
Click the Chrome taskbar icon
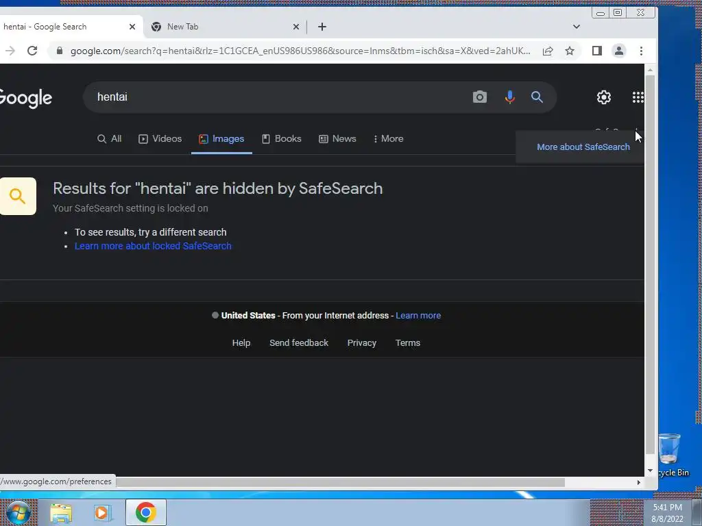[x=145, y=512]
